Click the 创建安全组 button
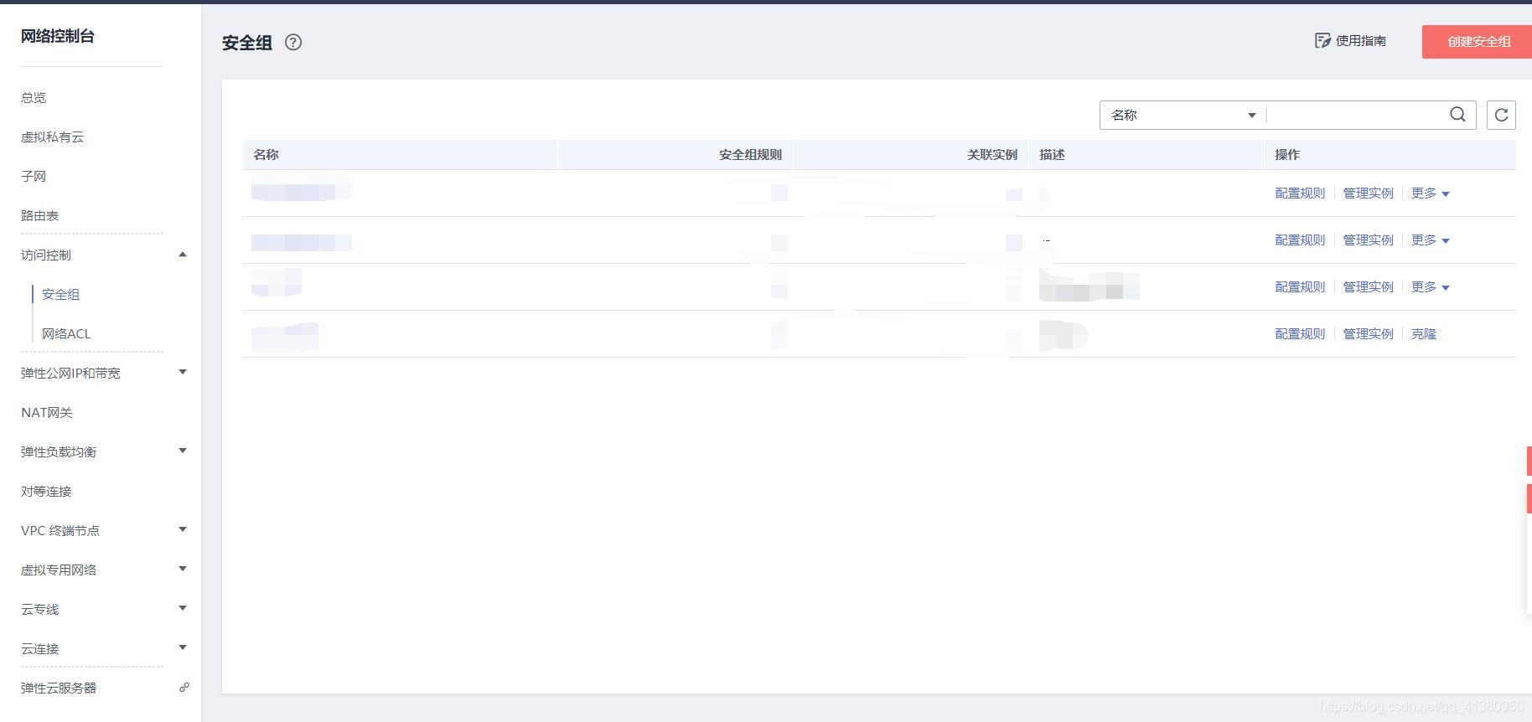The width and height of the screenshot is (1532, 722). 1478,42
